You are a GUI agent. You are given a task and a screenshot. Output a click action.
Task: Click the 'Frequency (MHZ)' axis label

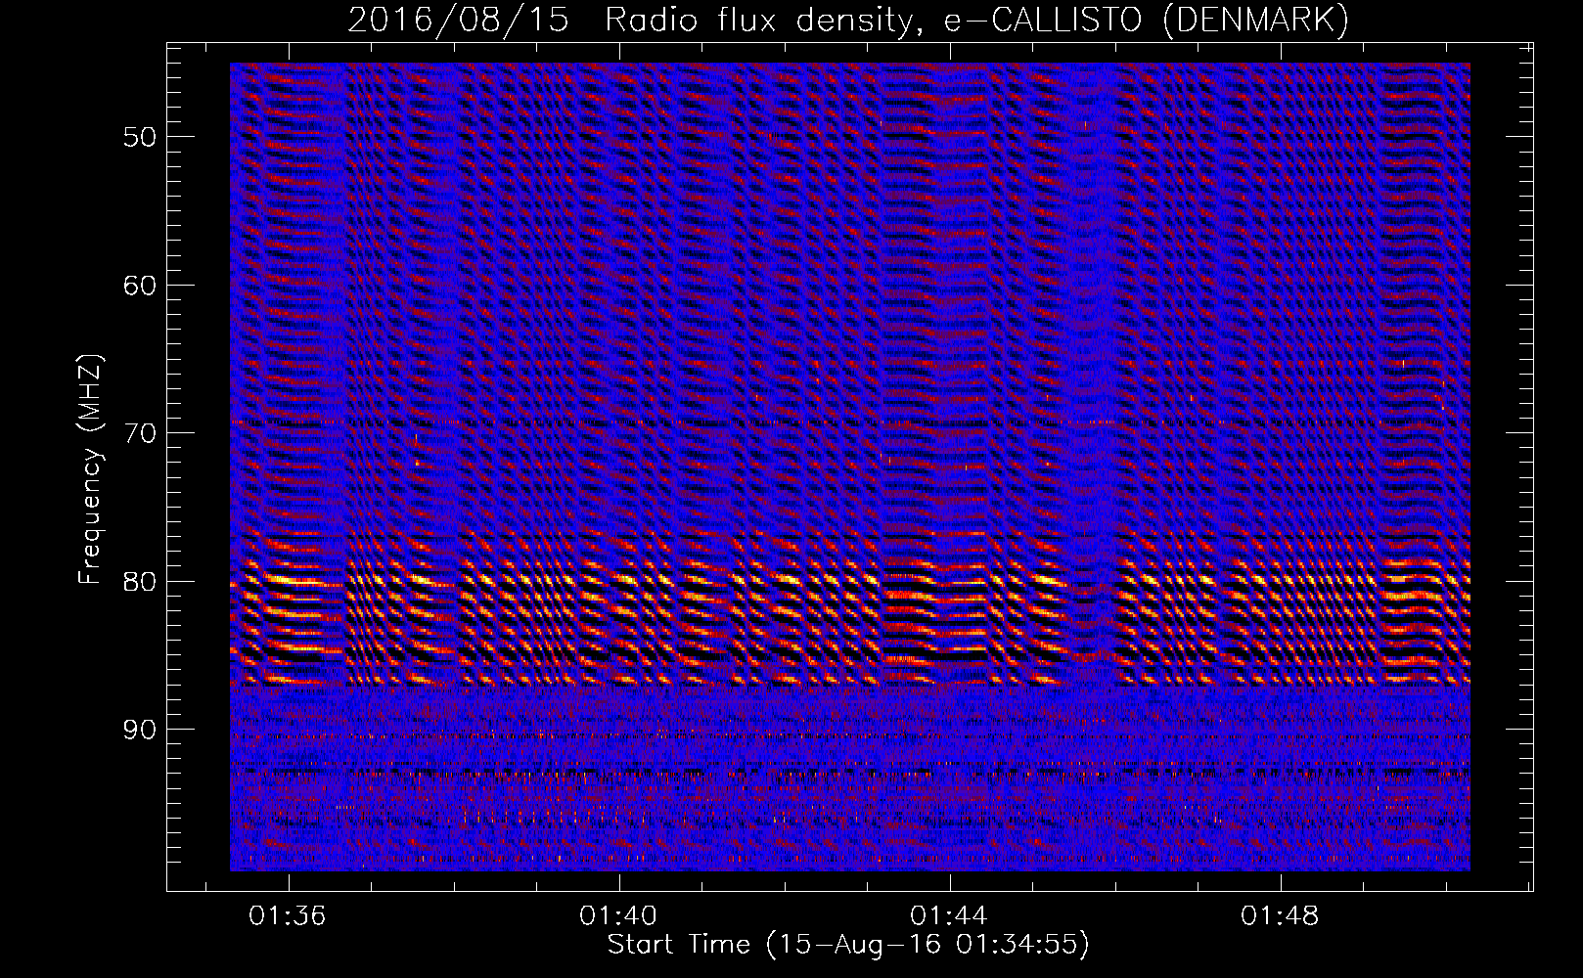90,469
